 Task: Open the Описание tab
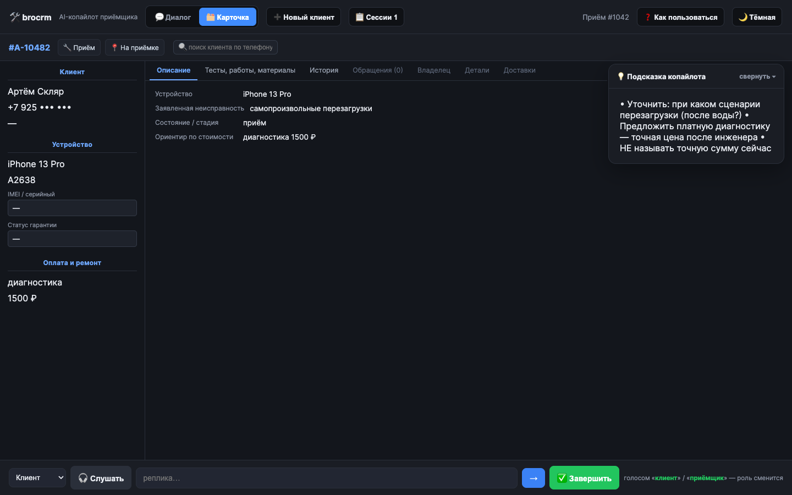[173, 70]
